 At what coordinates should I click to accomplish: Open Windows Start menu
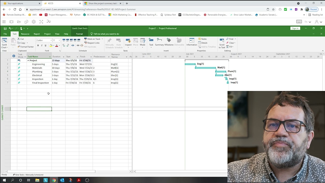pyautogui.click(x=4, y=180)
